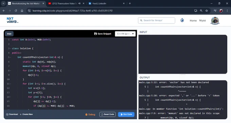Image resolution: width=231 pixels, height=123 pixels.
Task: Open the timer icon in header
Action: point(182,20)
